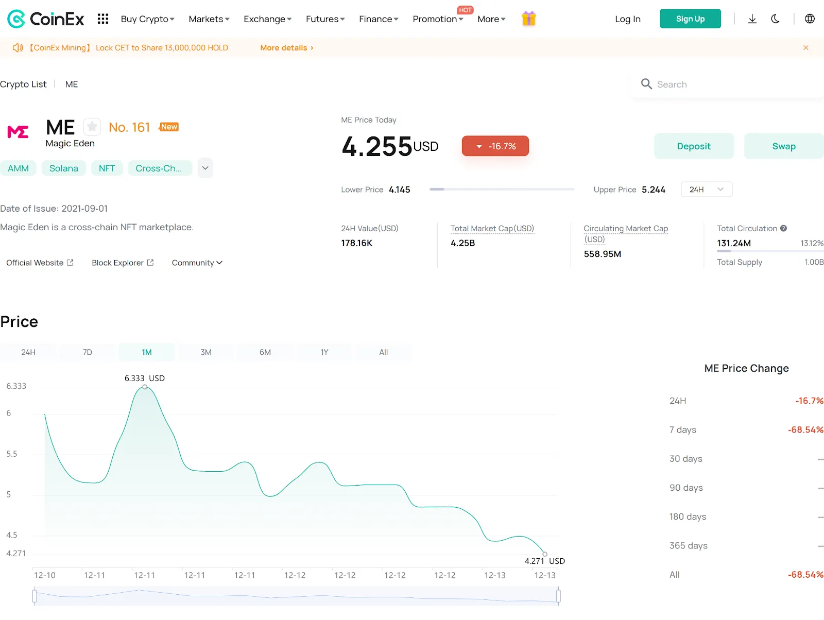This screenshot has width=824, height=620.
Task: Open the Community dropdown
Action: [x=197, y=263]
